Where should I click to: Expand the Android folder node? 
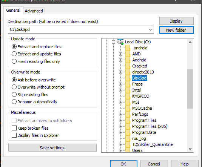120,60
